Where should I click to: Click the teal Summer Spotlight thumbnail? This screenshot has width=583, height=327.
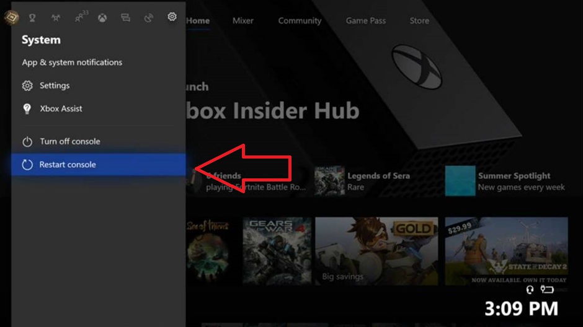tap(460, 181)
